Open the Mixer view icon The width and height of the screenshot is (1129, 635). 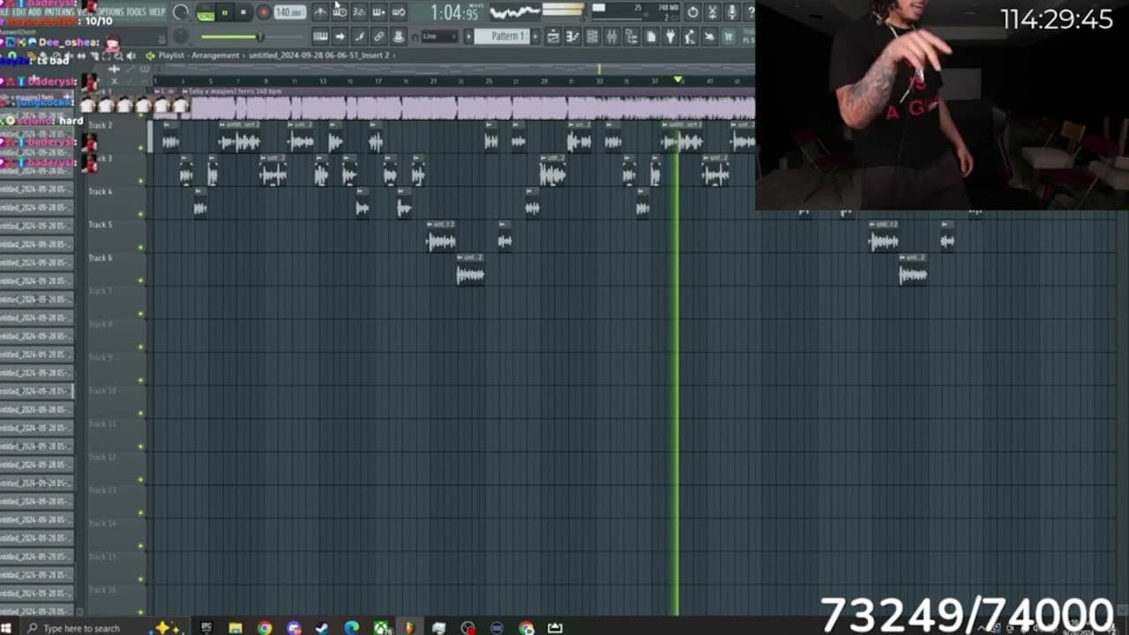coord(611,36)
